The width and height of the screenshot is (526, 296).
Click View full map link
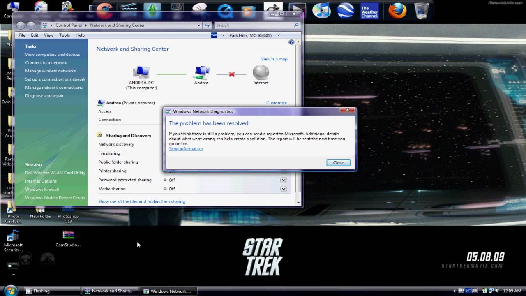tap(274, 59)
